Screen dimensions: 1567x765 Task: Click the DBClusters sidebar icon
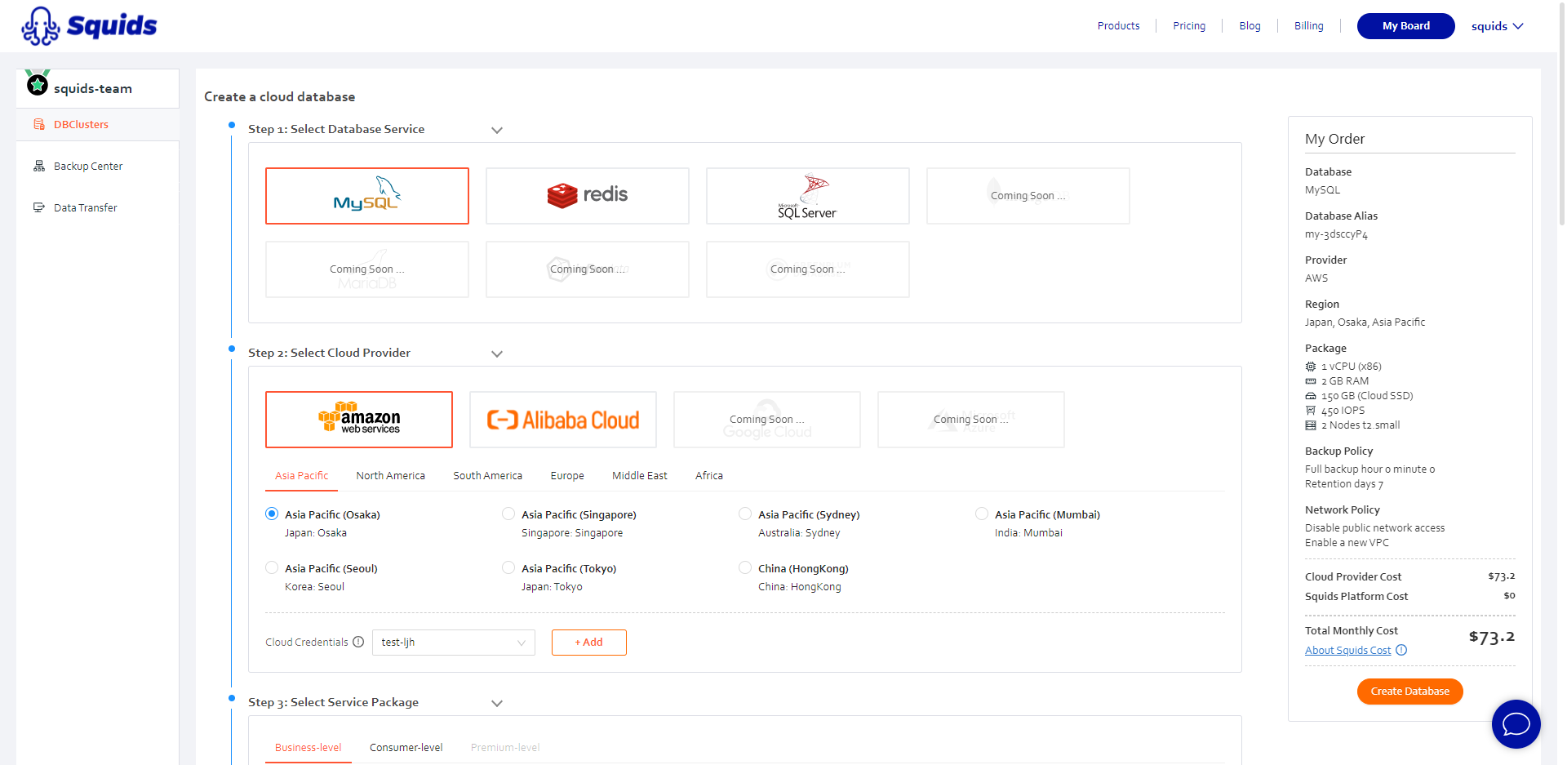tap(39, 124)
